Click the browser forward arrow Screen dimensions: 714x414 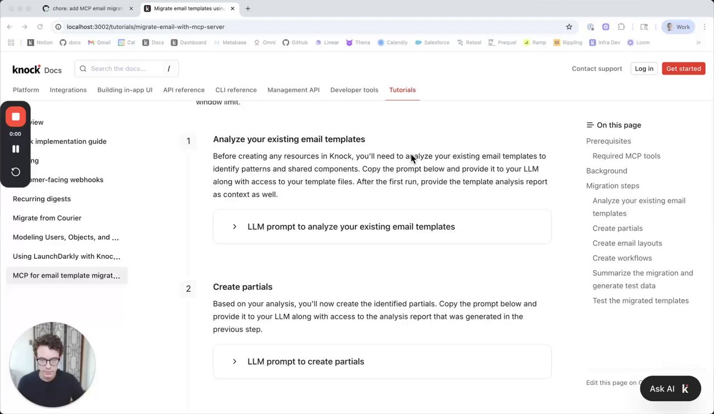[25, 27]
